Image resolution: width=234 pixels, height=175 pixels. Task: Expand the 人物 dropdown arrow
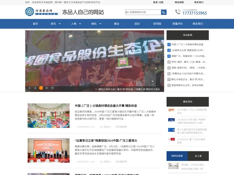[80, 24]
